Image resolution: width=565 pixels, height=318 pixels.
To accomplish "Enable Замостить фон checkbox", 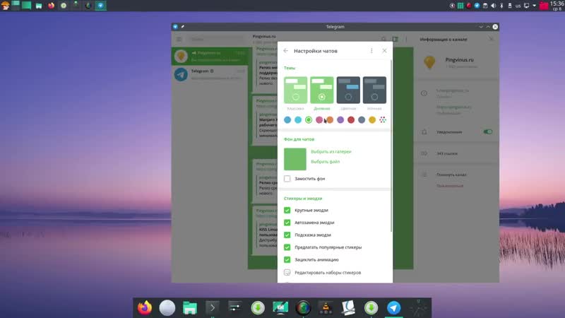I will coord(287,179).
